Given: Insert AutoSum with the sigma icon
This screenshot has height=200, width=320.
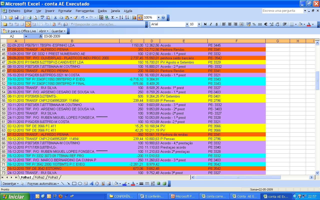Looking at the screenshot, I should (113, 17).
